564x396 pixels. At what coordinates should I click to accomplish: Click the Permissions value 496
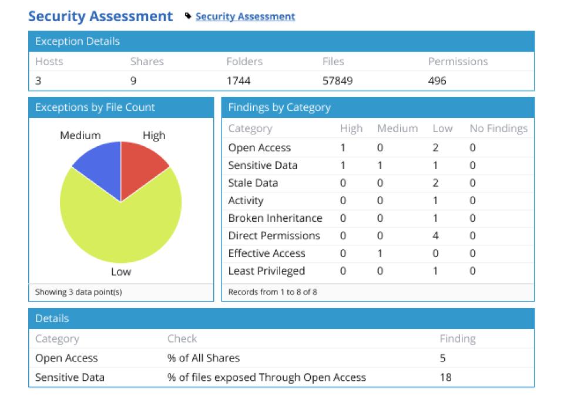click(x=437, y=80)
